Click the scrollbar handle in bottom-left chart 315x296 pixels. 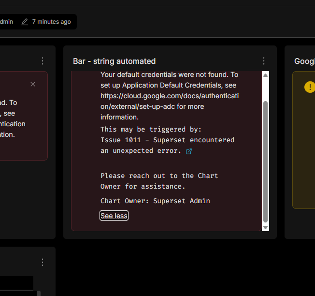39,293
